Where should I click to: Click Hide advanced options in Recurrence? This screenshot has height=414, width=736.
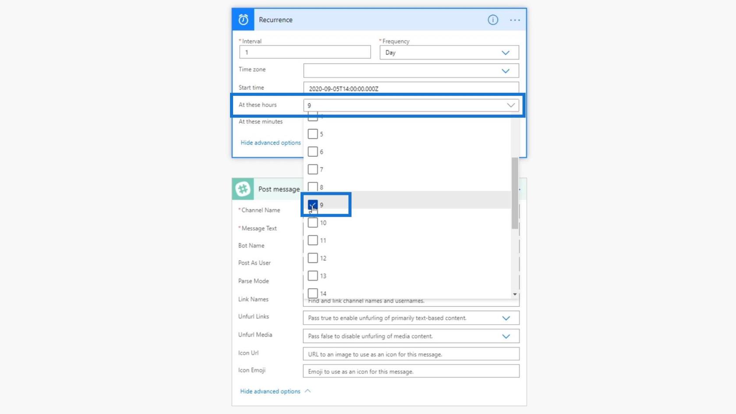click(271, 143)
